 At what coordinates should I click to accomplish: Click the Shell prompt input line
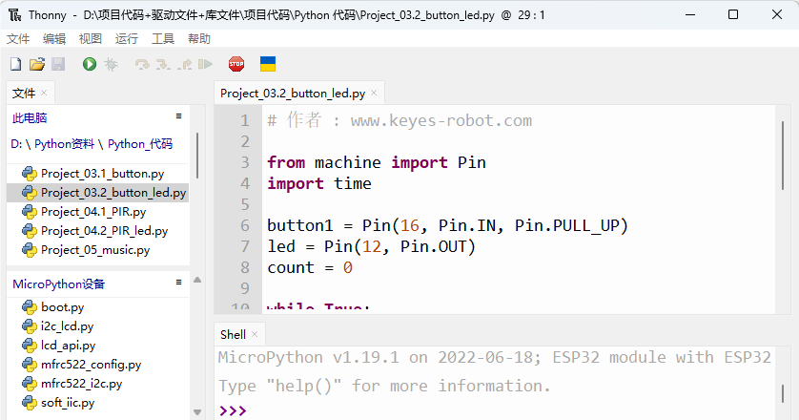click(494, 410)
